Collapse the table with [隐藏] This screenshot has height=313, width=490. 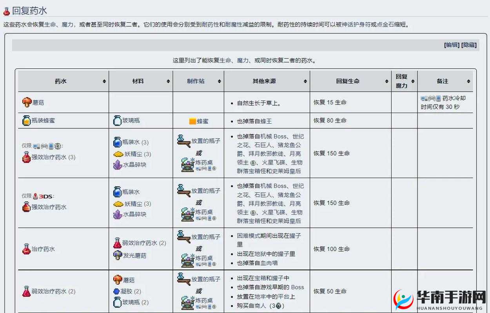tap(469, 45)
